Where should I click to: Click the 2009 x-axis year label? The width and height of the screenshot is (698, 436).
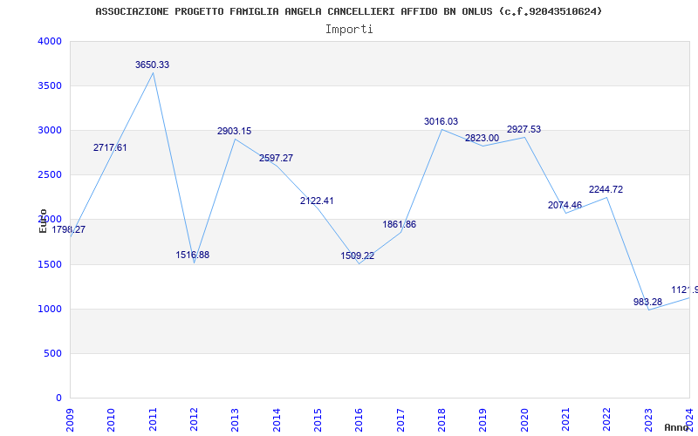(70, 419)
